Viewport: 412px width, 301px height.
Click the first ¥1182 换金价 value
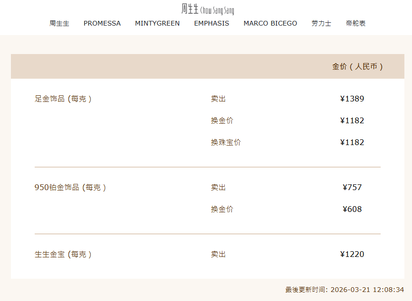(352, 120)
